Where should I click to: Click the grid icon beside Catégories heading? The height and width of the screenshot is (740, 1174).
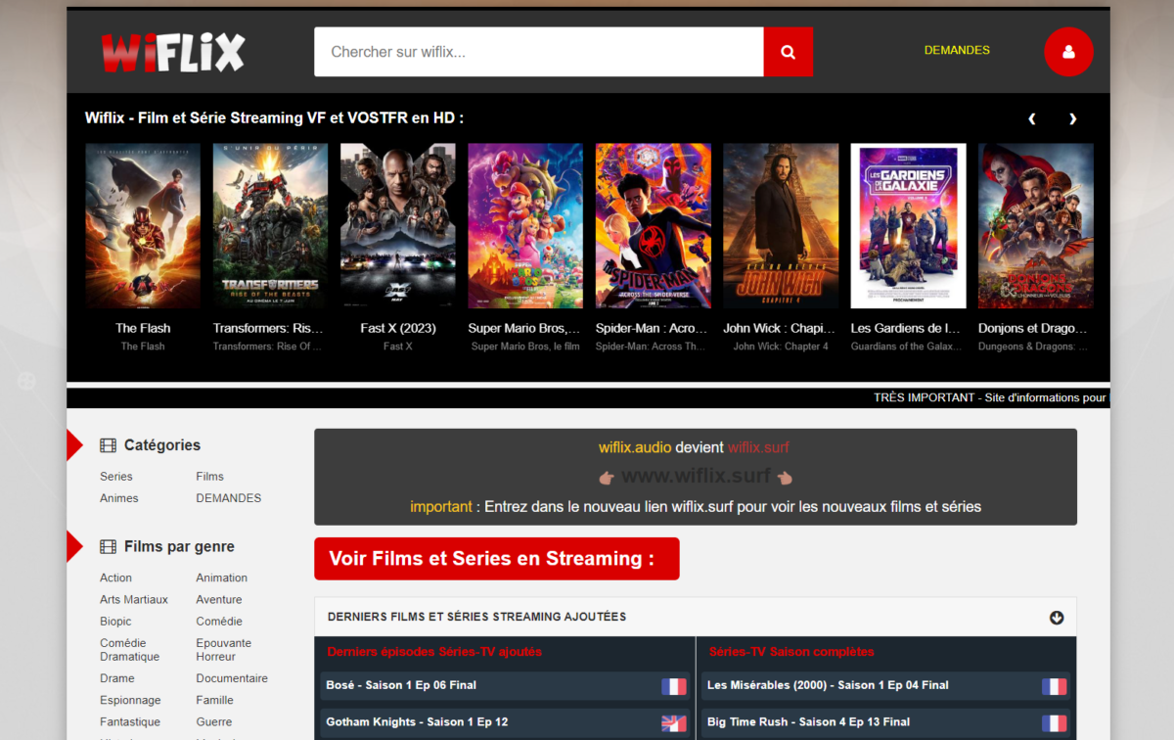[x=107, y=444]
